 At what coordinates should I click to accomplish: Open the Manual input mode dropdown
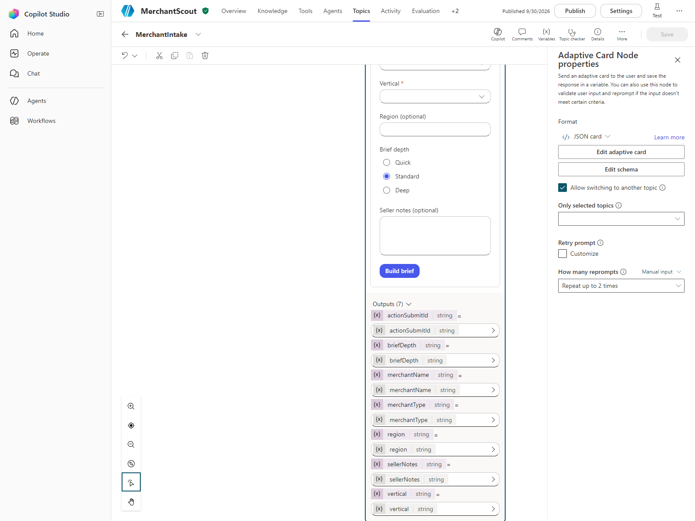pyautogui.click(x=662, y=272)
